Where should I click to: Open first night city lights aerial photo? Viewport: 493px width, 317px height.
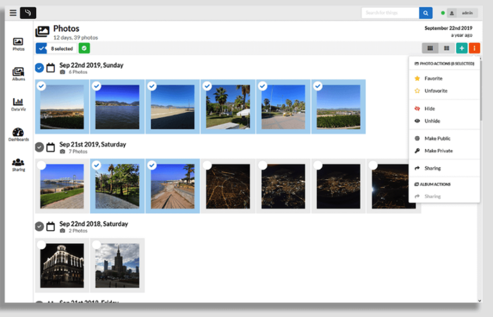click(x=228, y=186)
